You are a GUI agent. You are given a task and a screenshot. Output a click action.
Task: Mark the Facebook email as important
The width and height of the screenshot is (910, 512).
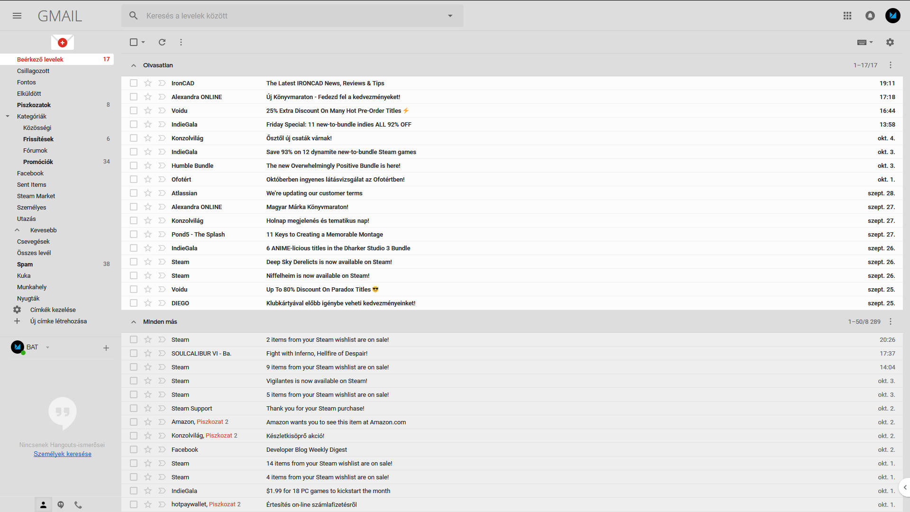coord(162,449)
